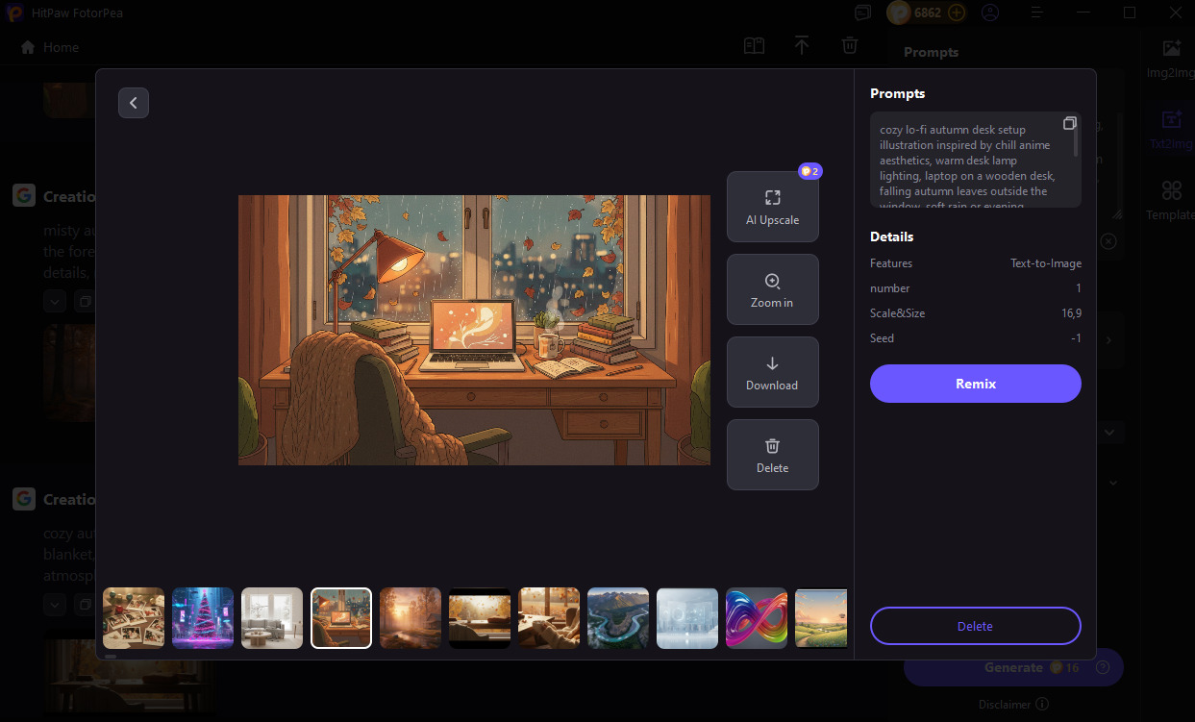
Task: Click the Text-to-Image feature value
Action: (x=1046, y=263)
